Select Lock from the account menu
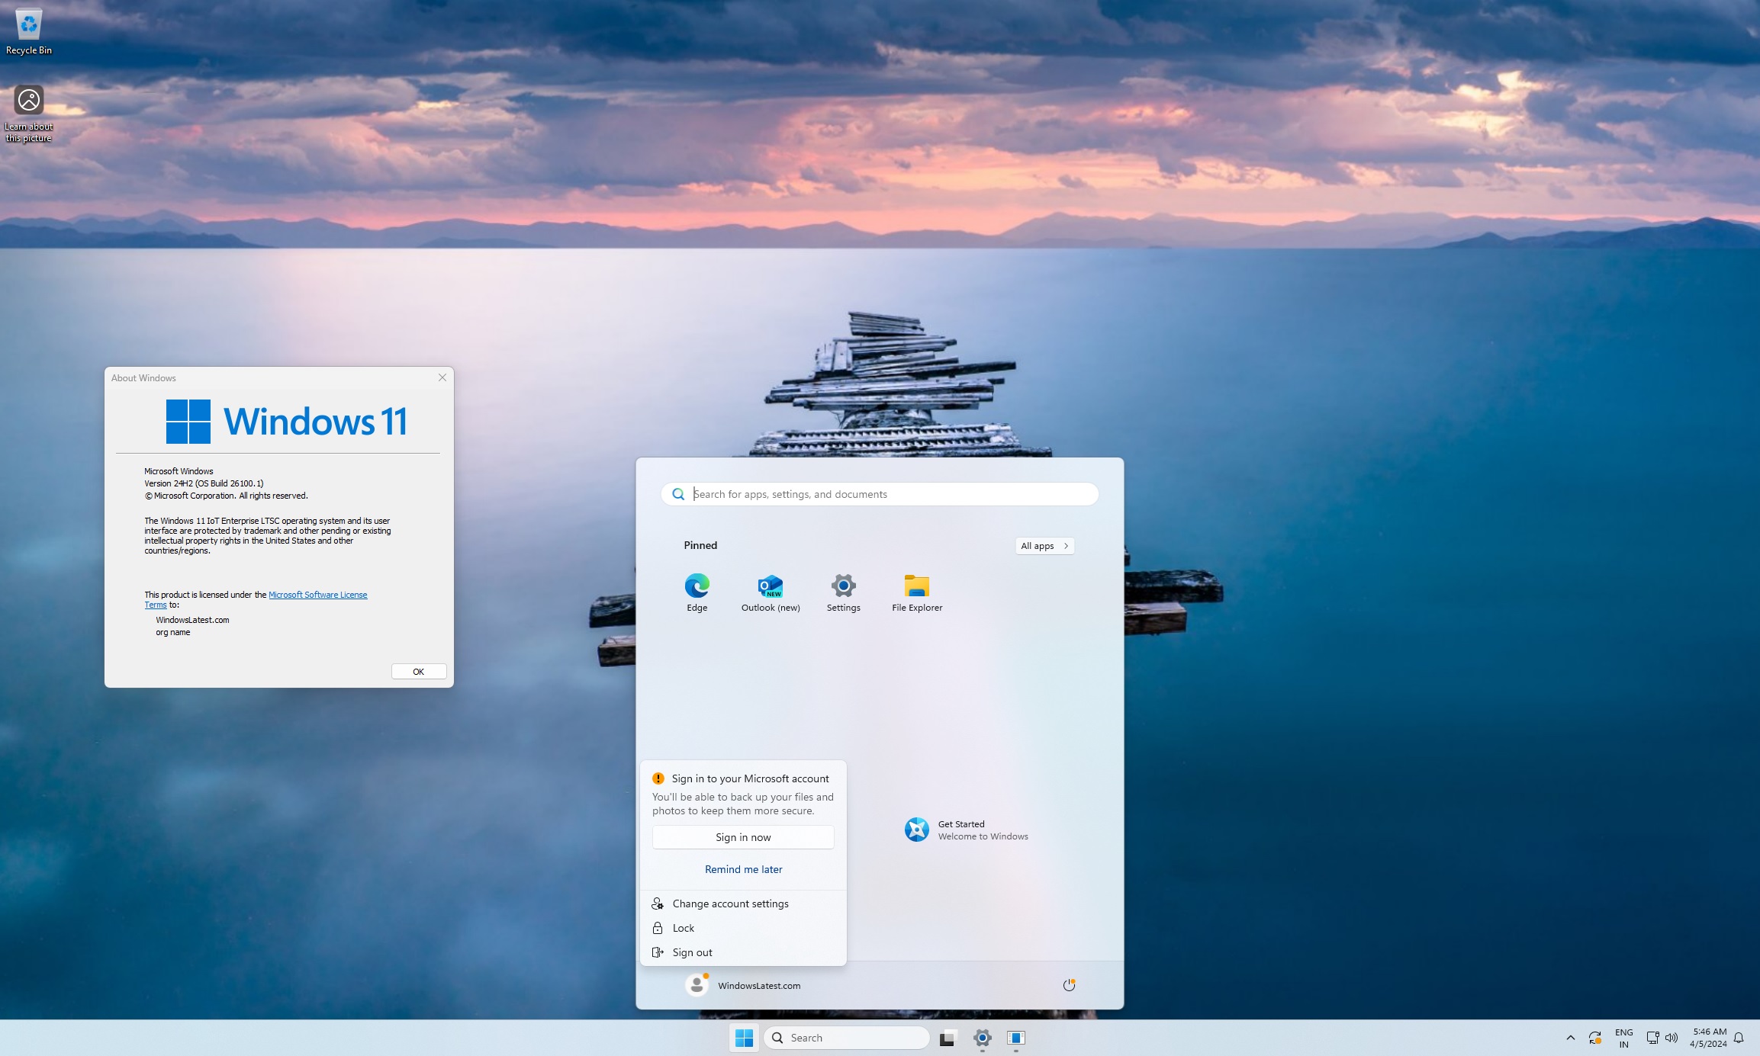Screen dimensions: 1760x1056 (683, 928)
